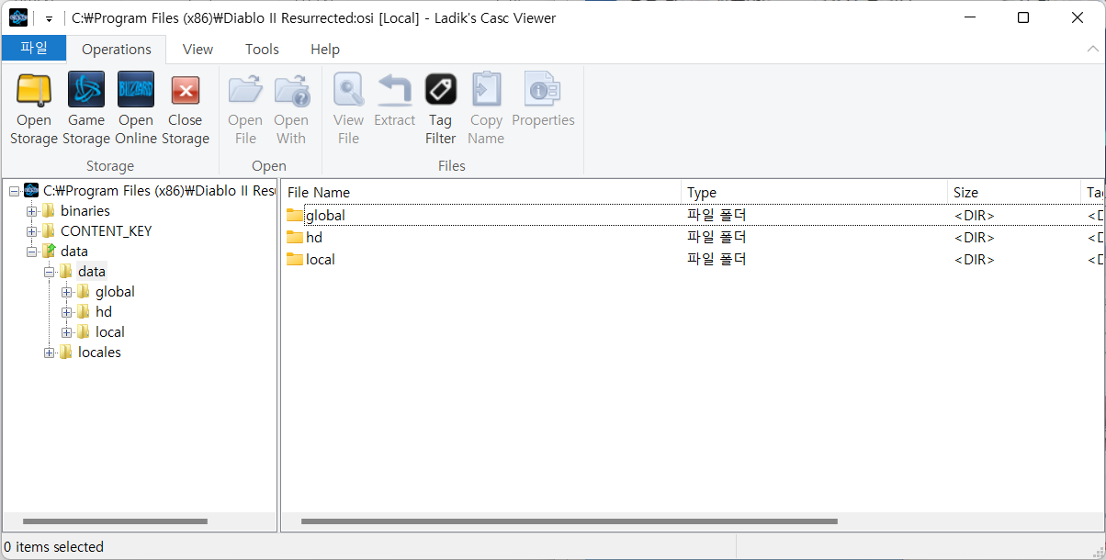Sort by the Type column header
Viewport: 1106px width, 560px height.
[815, 192]
